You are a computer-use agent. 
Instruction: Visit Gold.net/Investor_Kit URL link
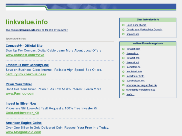22,113
